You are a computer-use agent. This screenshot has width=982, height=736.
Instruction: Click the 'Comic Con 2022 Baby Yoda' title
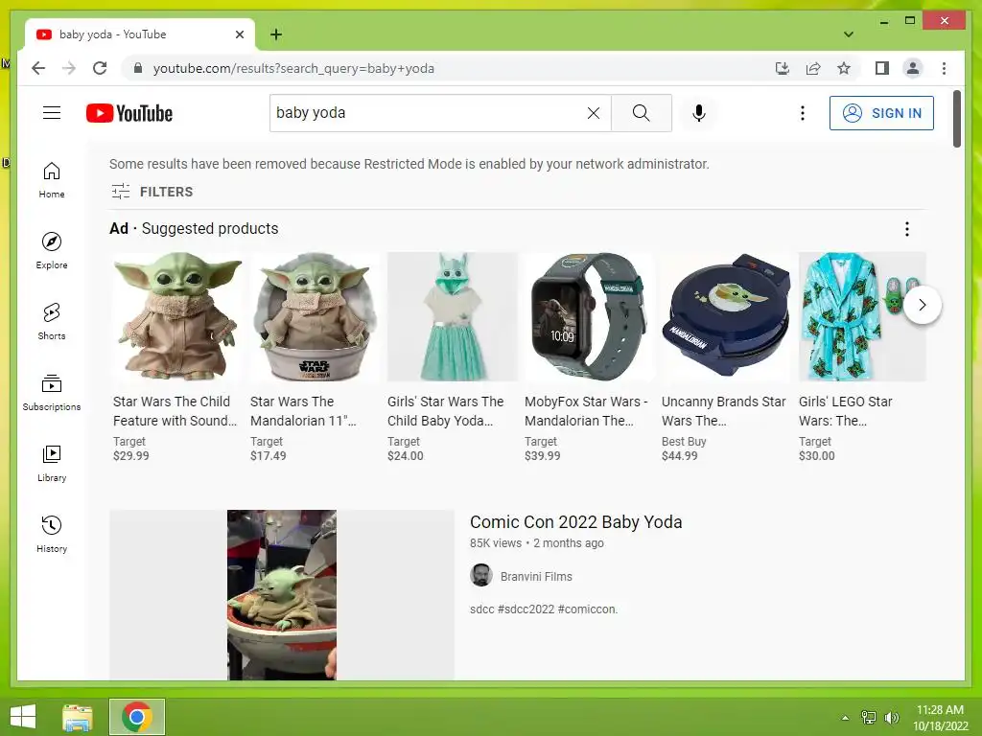point(576,522)
